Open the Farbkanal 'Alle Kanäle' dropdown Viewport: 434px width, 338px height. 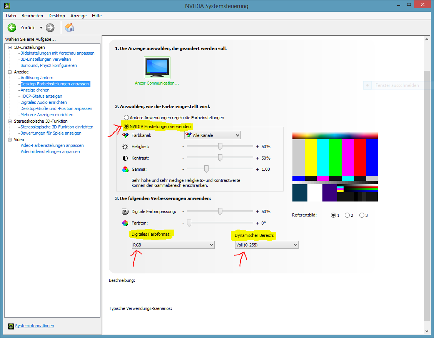(212, 135)
